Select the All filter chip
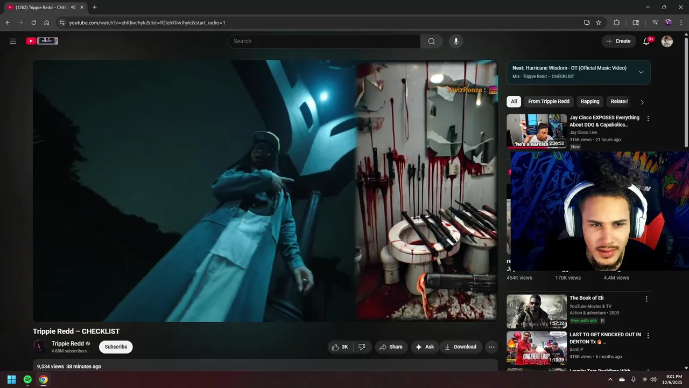This screenshot has width=689, height=388. click(514, 101)
